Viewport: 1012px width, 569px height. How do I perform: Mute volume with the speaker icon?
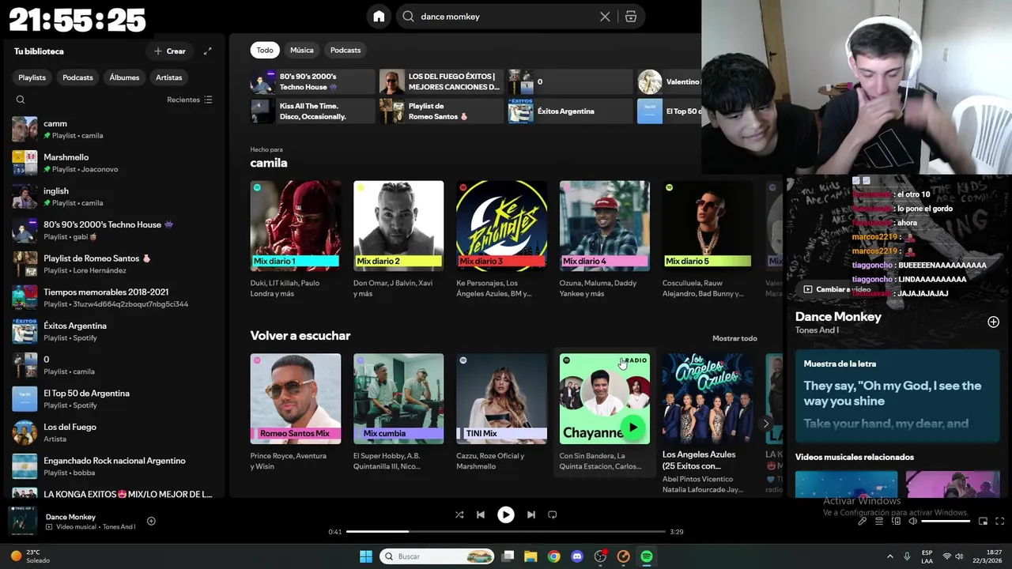click(x=912, y=521)
